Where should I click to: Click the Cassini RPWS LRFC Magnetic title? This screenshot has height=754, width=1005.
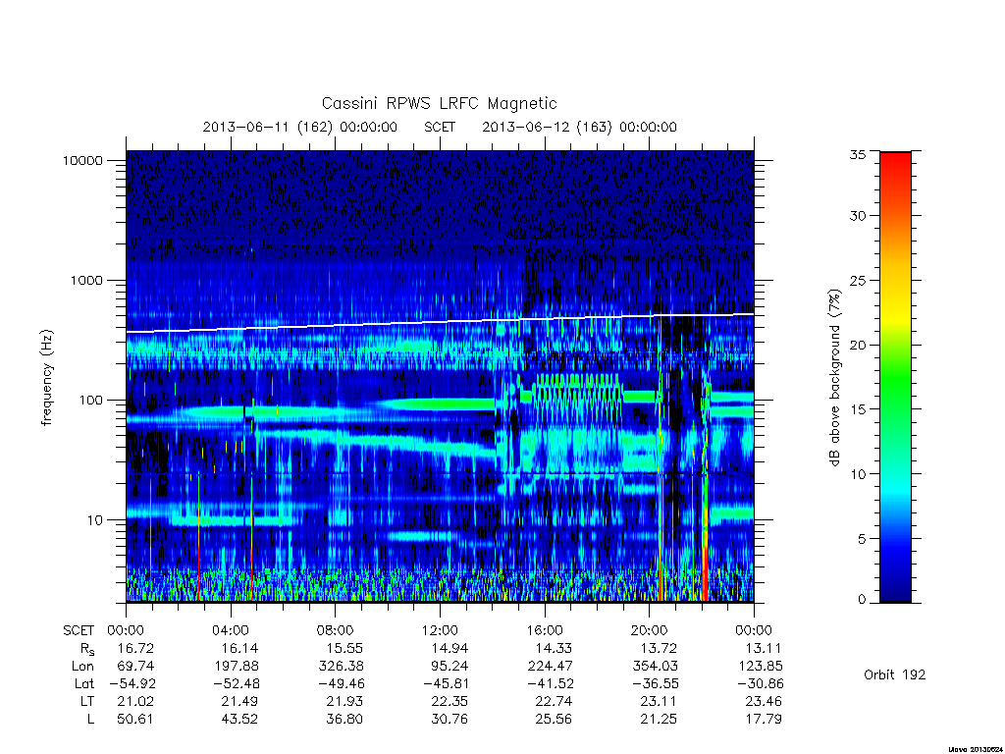point(439,103)
